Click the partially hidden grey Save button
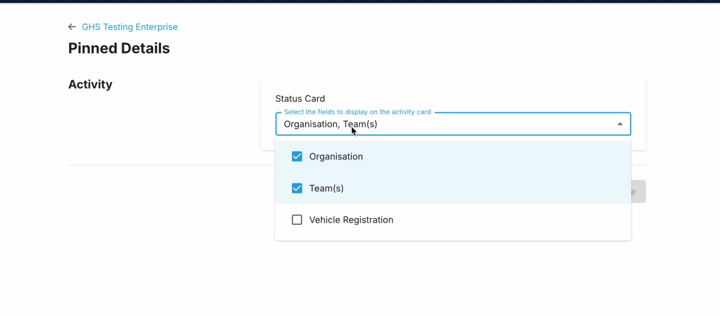 click(638, 191)
